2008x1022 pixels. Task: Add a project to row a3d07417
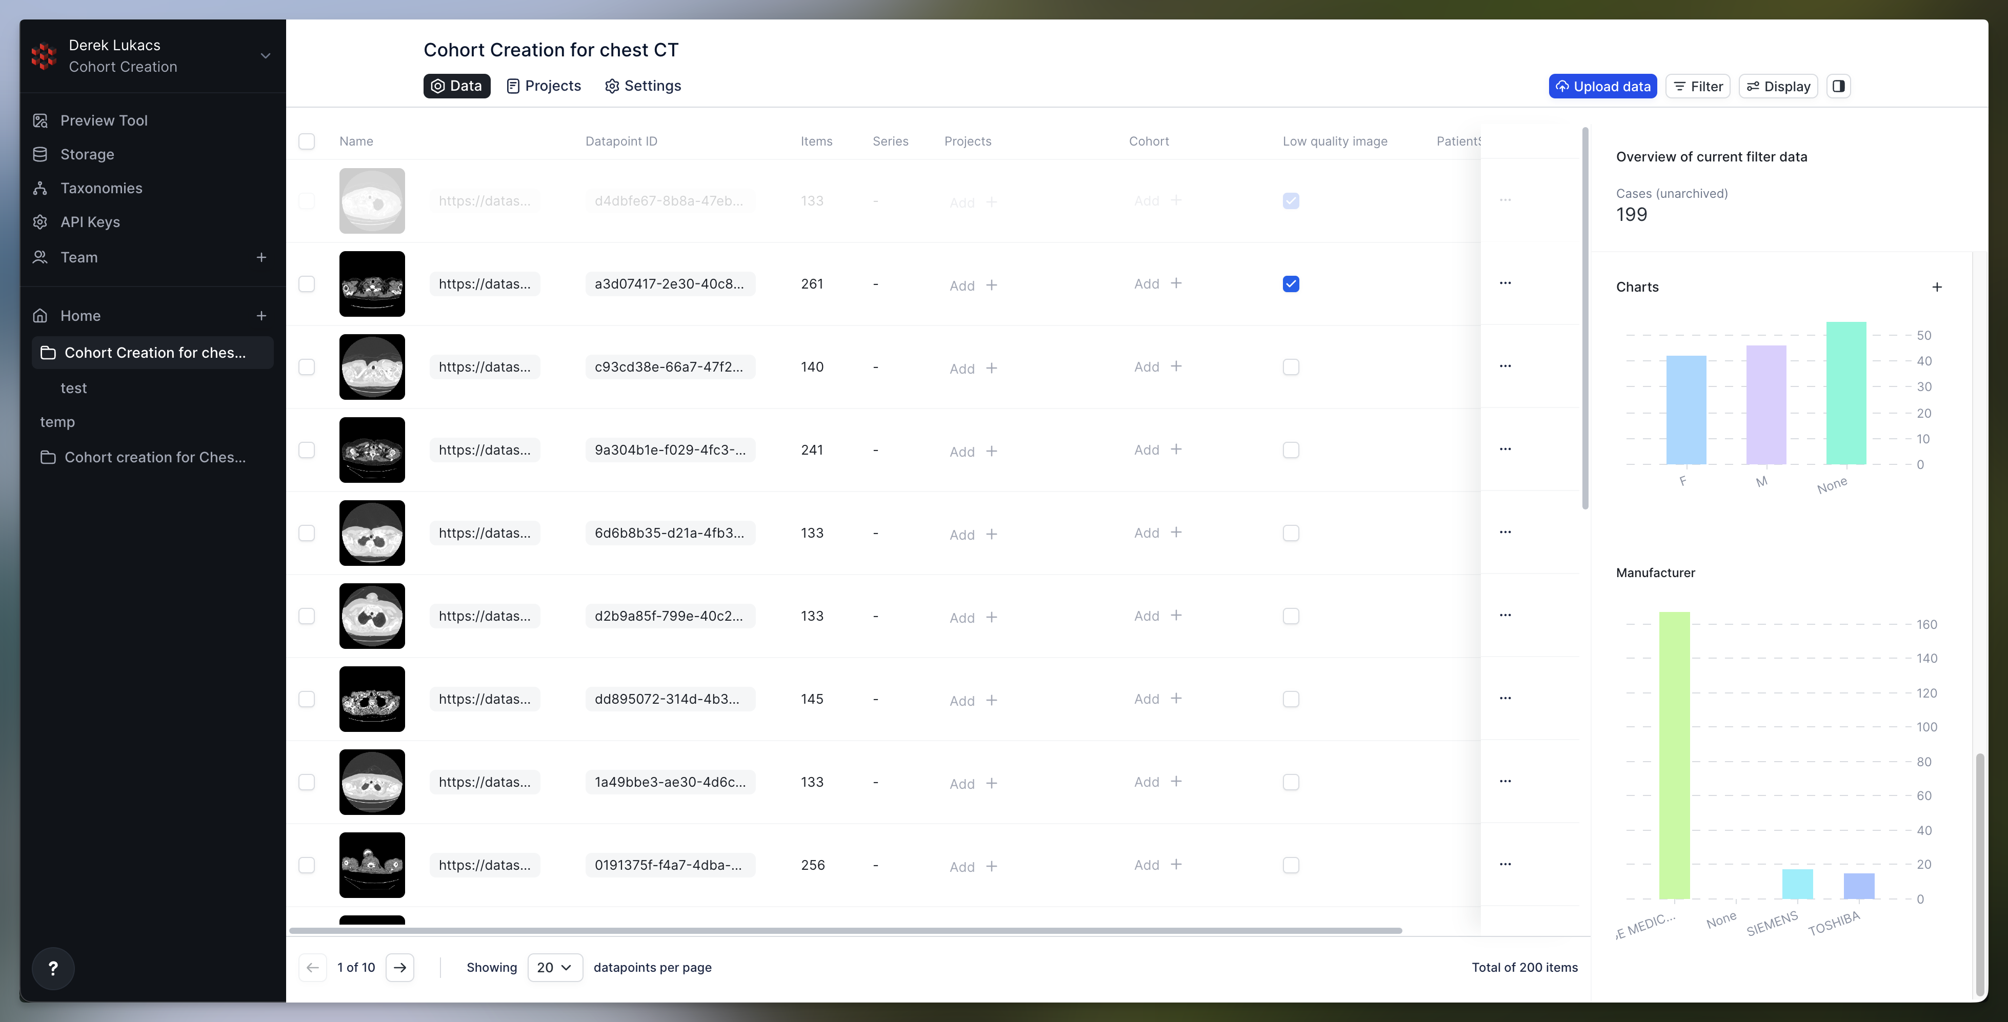click(973, 285)
